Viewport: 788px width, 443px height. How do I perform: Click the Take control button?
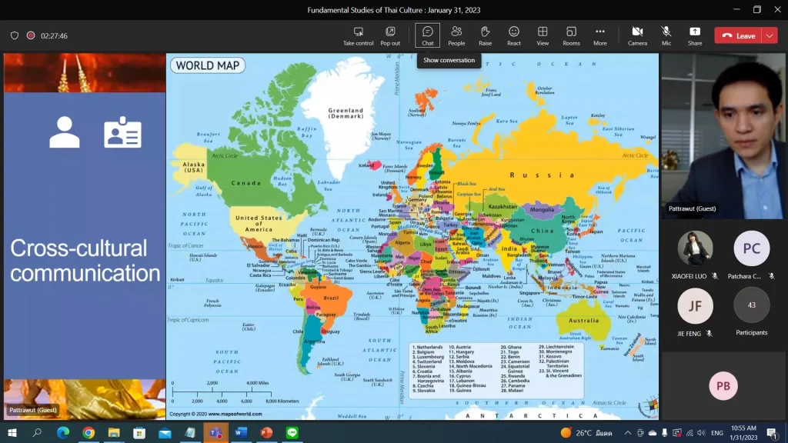click(359, 35)
